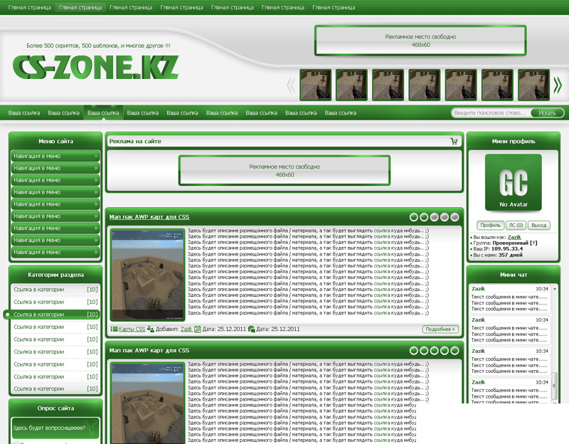Click the Мини чат panel heading

point(513,275)
